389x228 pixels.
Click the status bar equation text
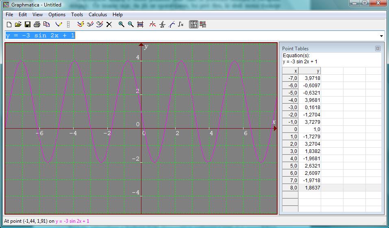pos(72,221)
